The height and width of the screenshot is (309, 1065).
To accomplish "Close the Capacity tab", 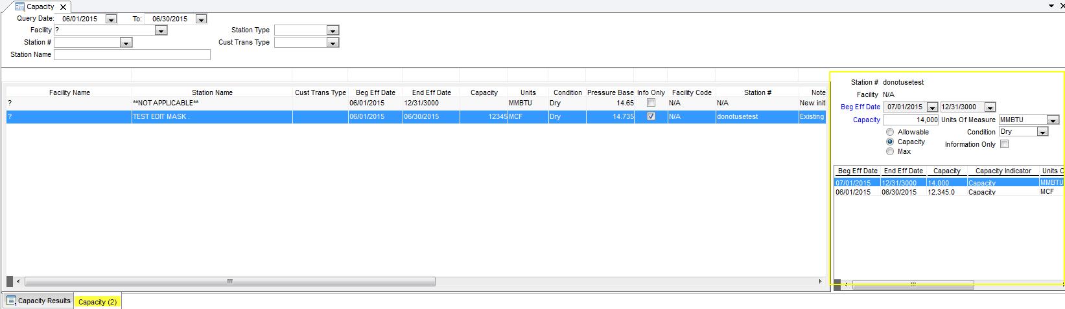I will click(63, 7).
